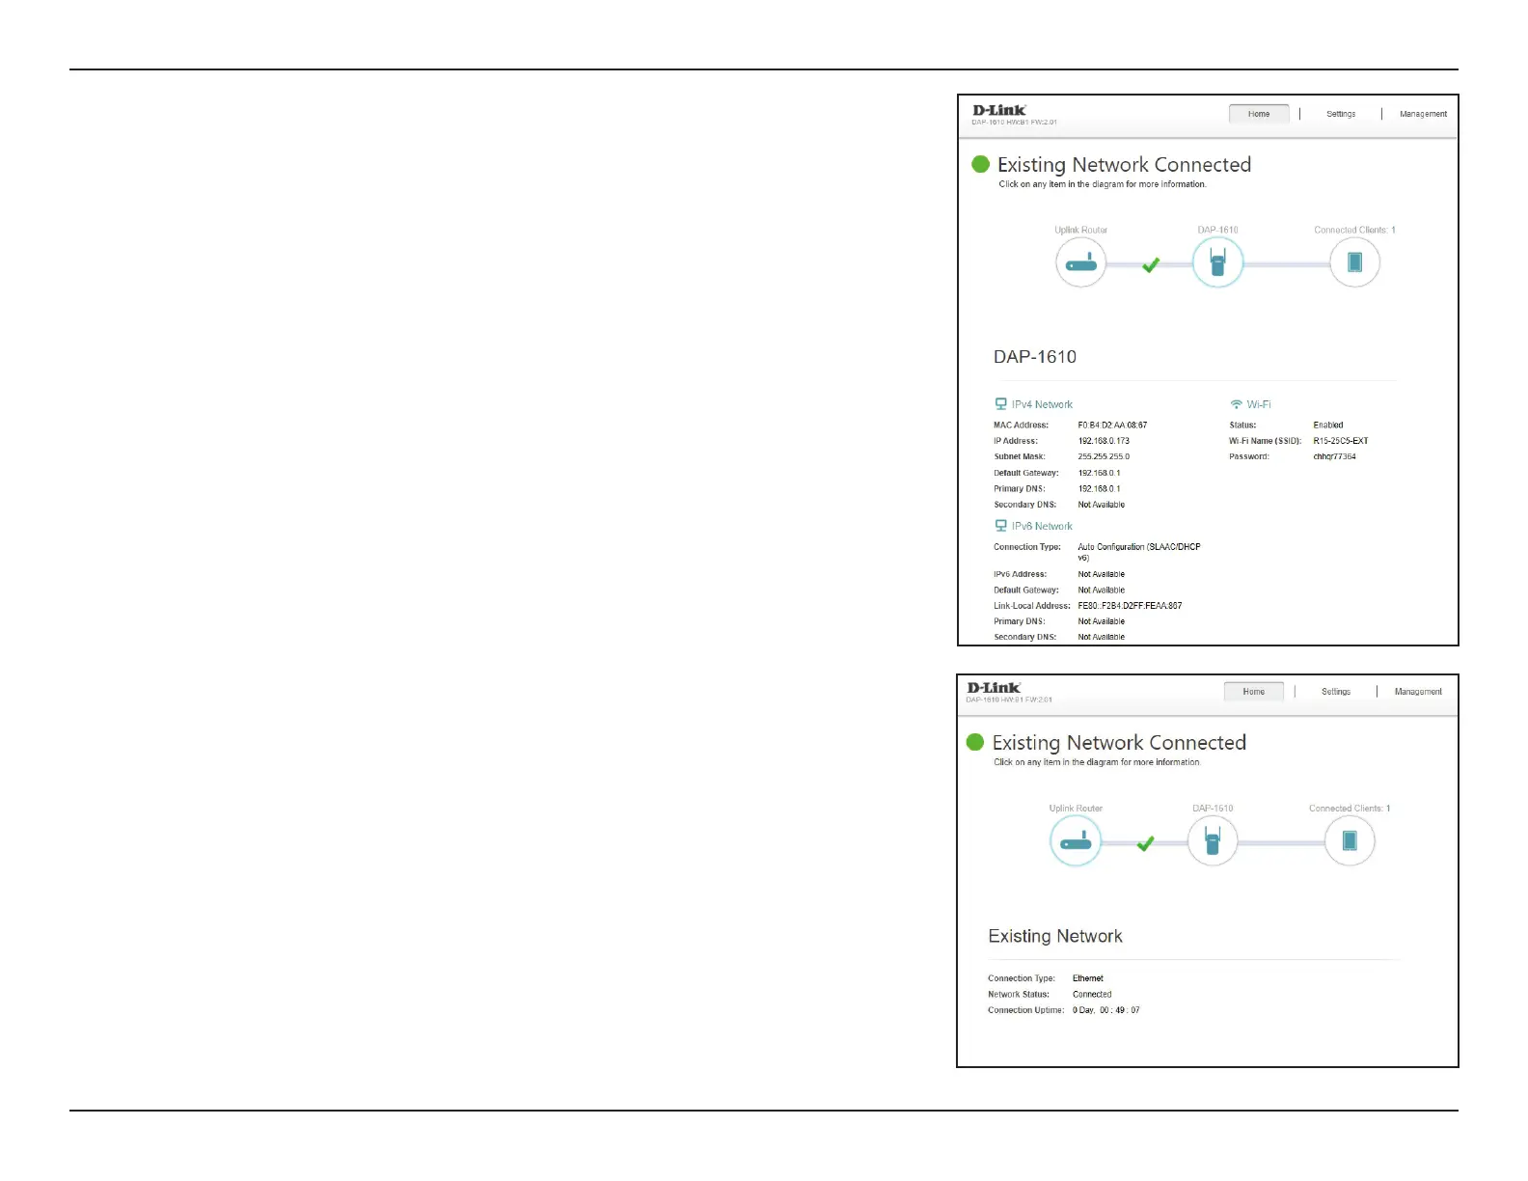Click the IPv6 Network section heading
This screenshot has width=1528, height=1181.
point(1042,526)
